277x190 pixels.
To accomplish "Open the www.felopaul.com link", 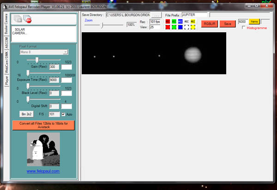I will click(43, 171).
